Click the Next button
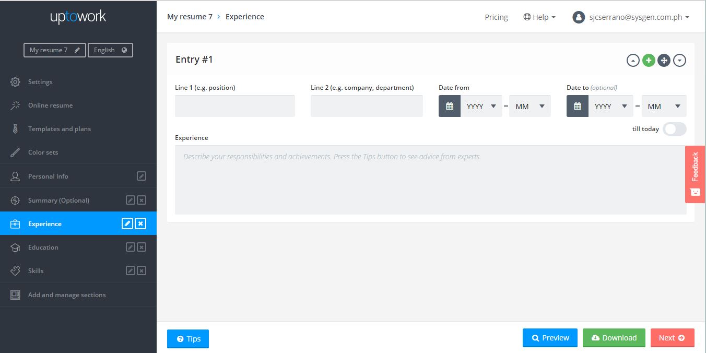This screenshot has width=706, height=353. coord(673,338)
